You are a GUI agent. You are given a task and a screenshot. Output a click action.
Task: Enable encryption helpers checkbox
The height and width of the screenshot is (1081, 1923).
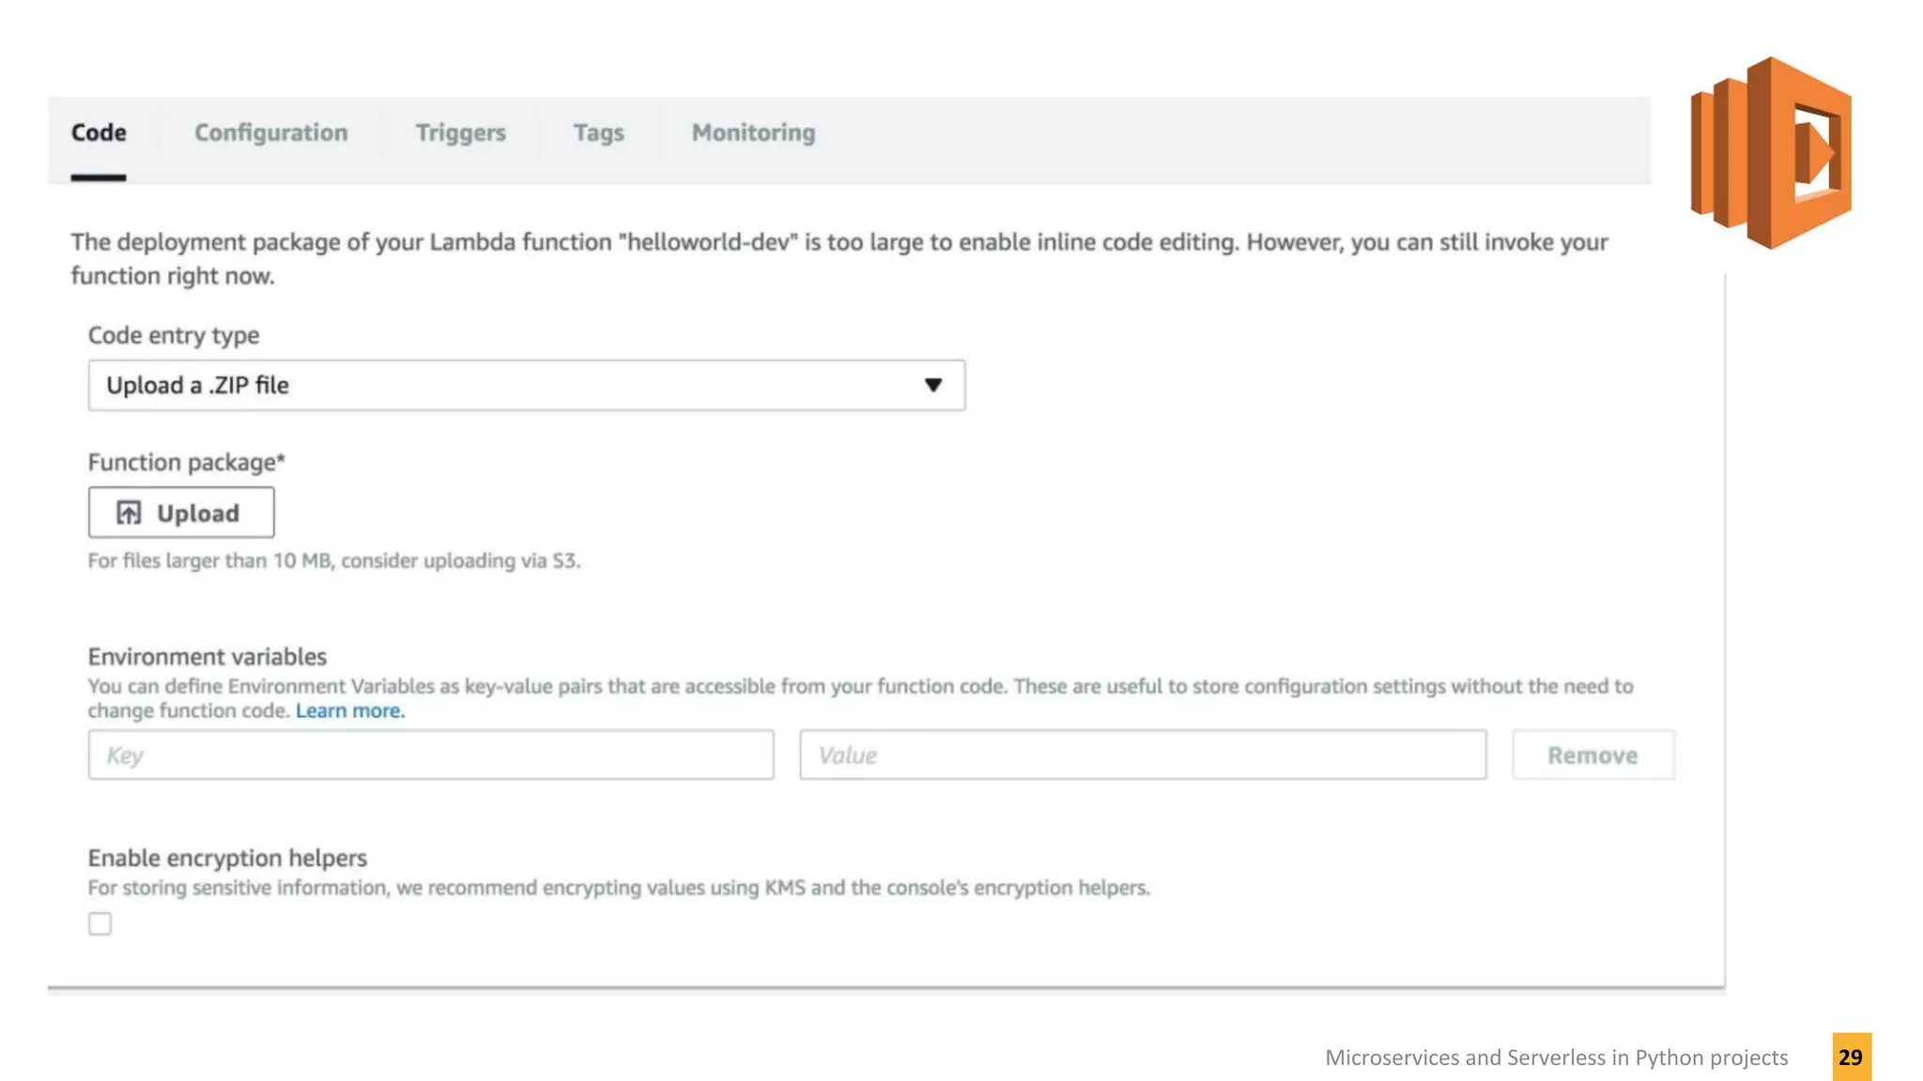100,924
